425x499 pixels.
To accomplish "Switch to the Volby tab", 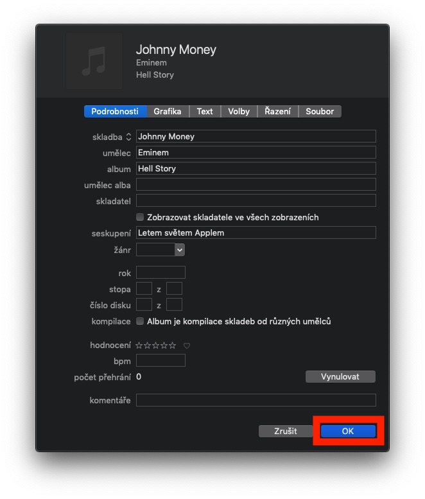I will (239, 111).
